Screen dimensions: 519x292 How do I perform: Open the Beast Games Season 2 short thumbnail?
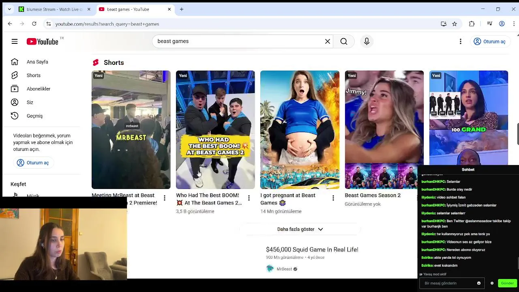[x=384, y=130]
